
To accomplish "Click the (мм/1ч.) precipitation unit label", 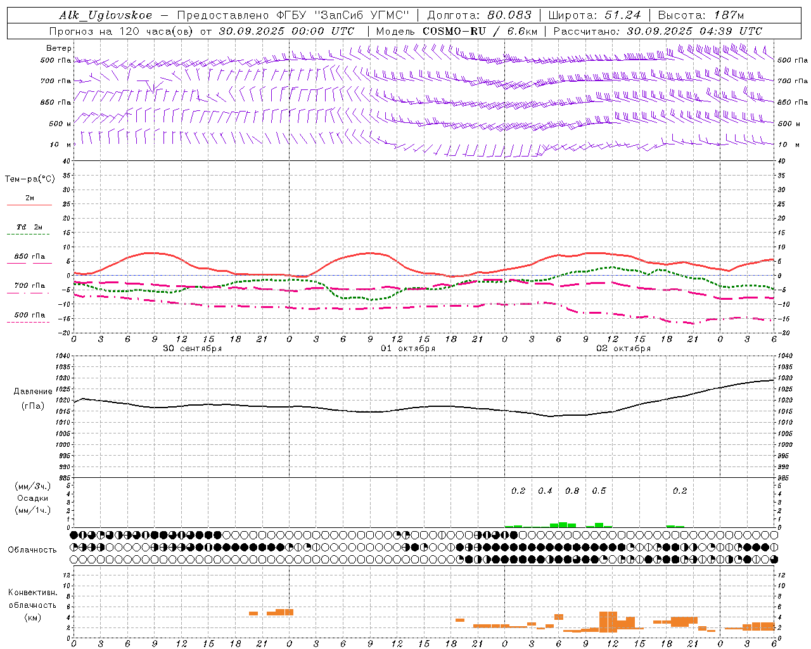I will point(33,510).
